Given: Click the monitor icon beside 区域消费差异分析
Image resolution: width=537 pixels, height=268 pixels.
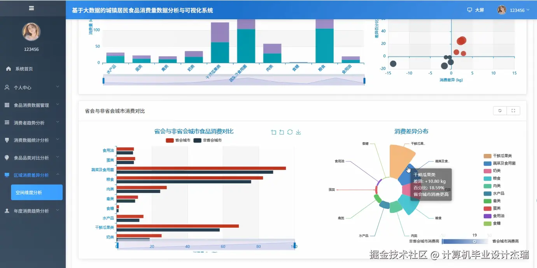Looking at the screenshot, I should click(x=7, y=175).
